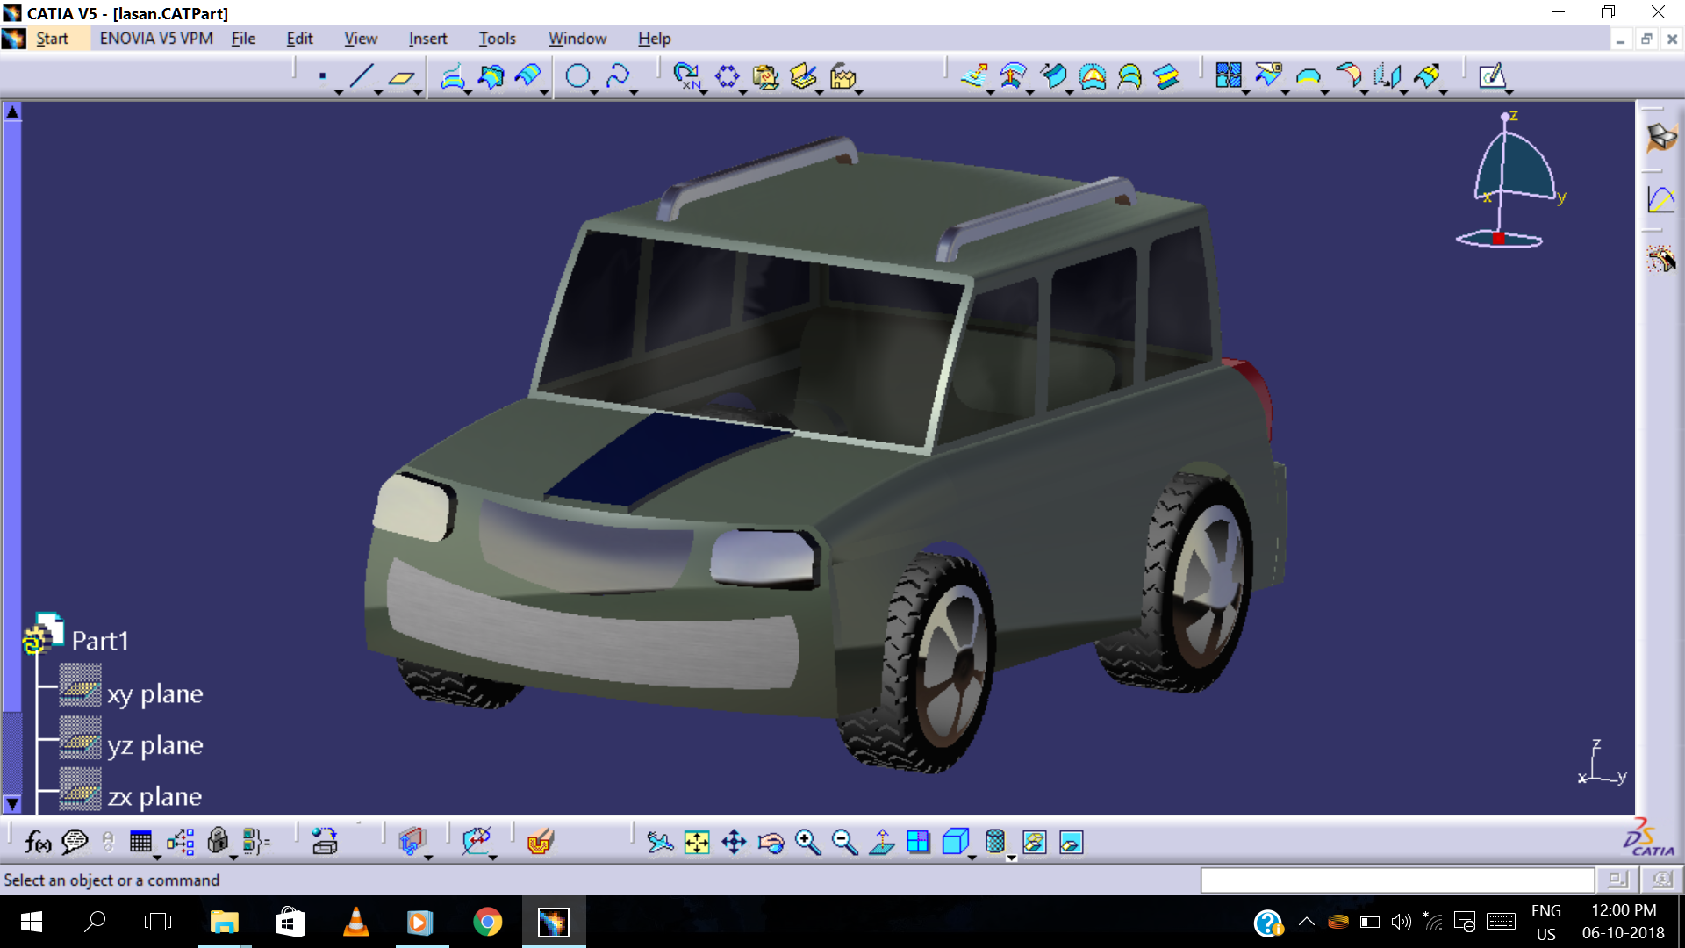Open the Formula f(x) tool
This screenshot has height=948, width=1685.
tap(37, 843)
